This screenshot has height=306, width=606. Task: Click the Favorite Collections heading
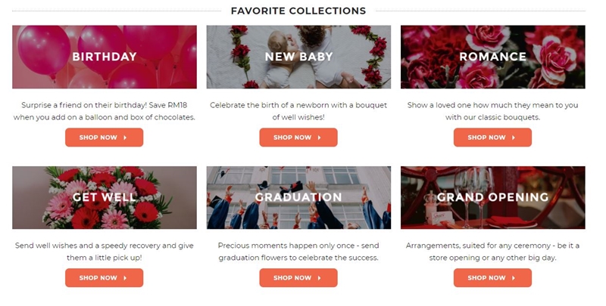click(298, 11)
